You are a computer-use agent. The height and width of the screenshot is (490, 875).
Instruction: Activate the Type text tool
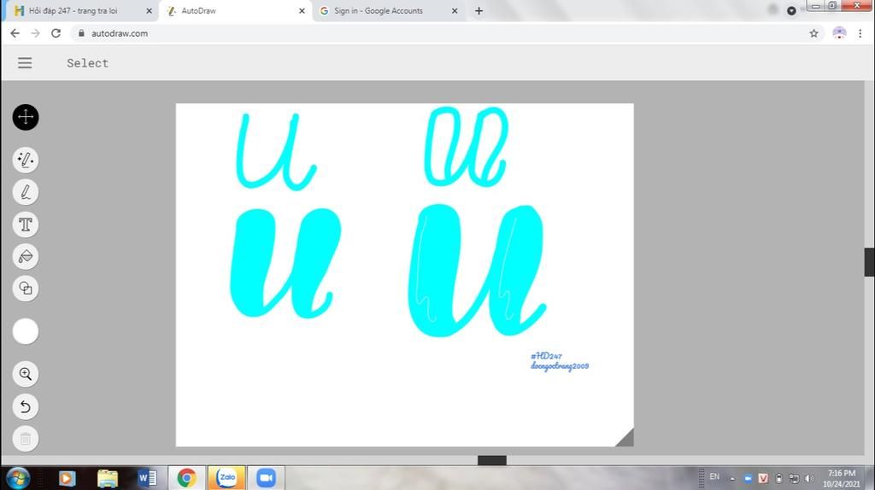point(26,225)
